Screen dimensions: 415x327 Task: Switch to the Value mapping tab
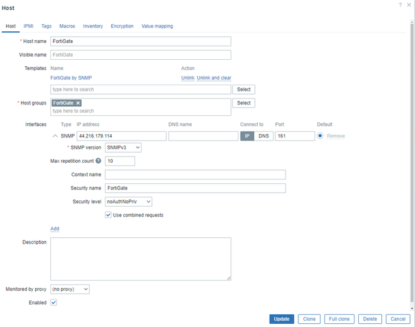(x=157, y=26)
